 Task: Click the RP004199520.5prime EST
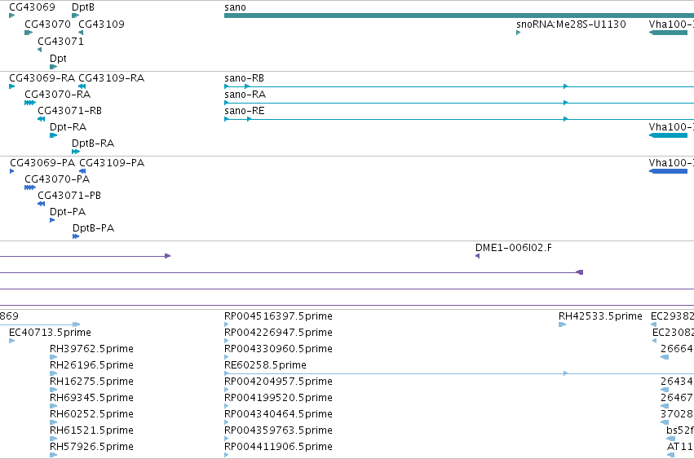click(227, 406)
